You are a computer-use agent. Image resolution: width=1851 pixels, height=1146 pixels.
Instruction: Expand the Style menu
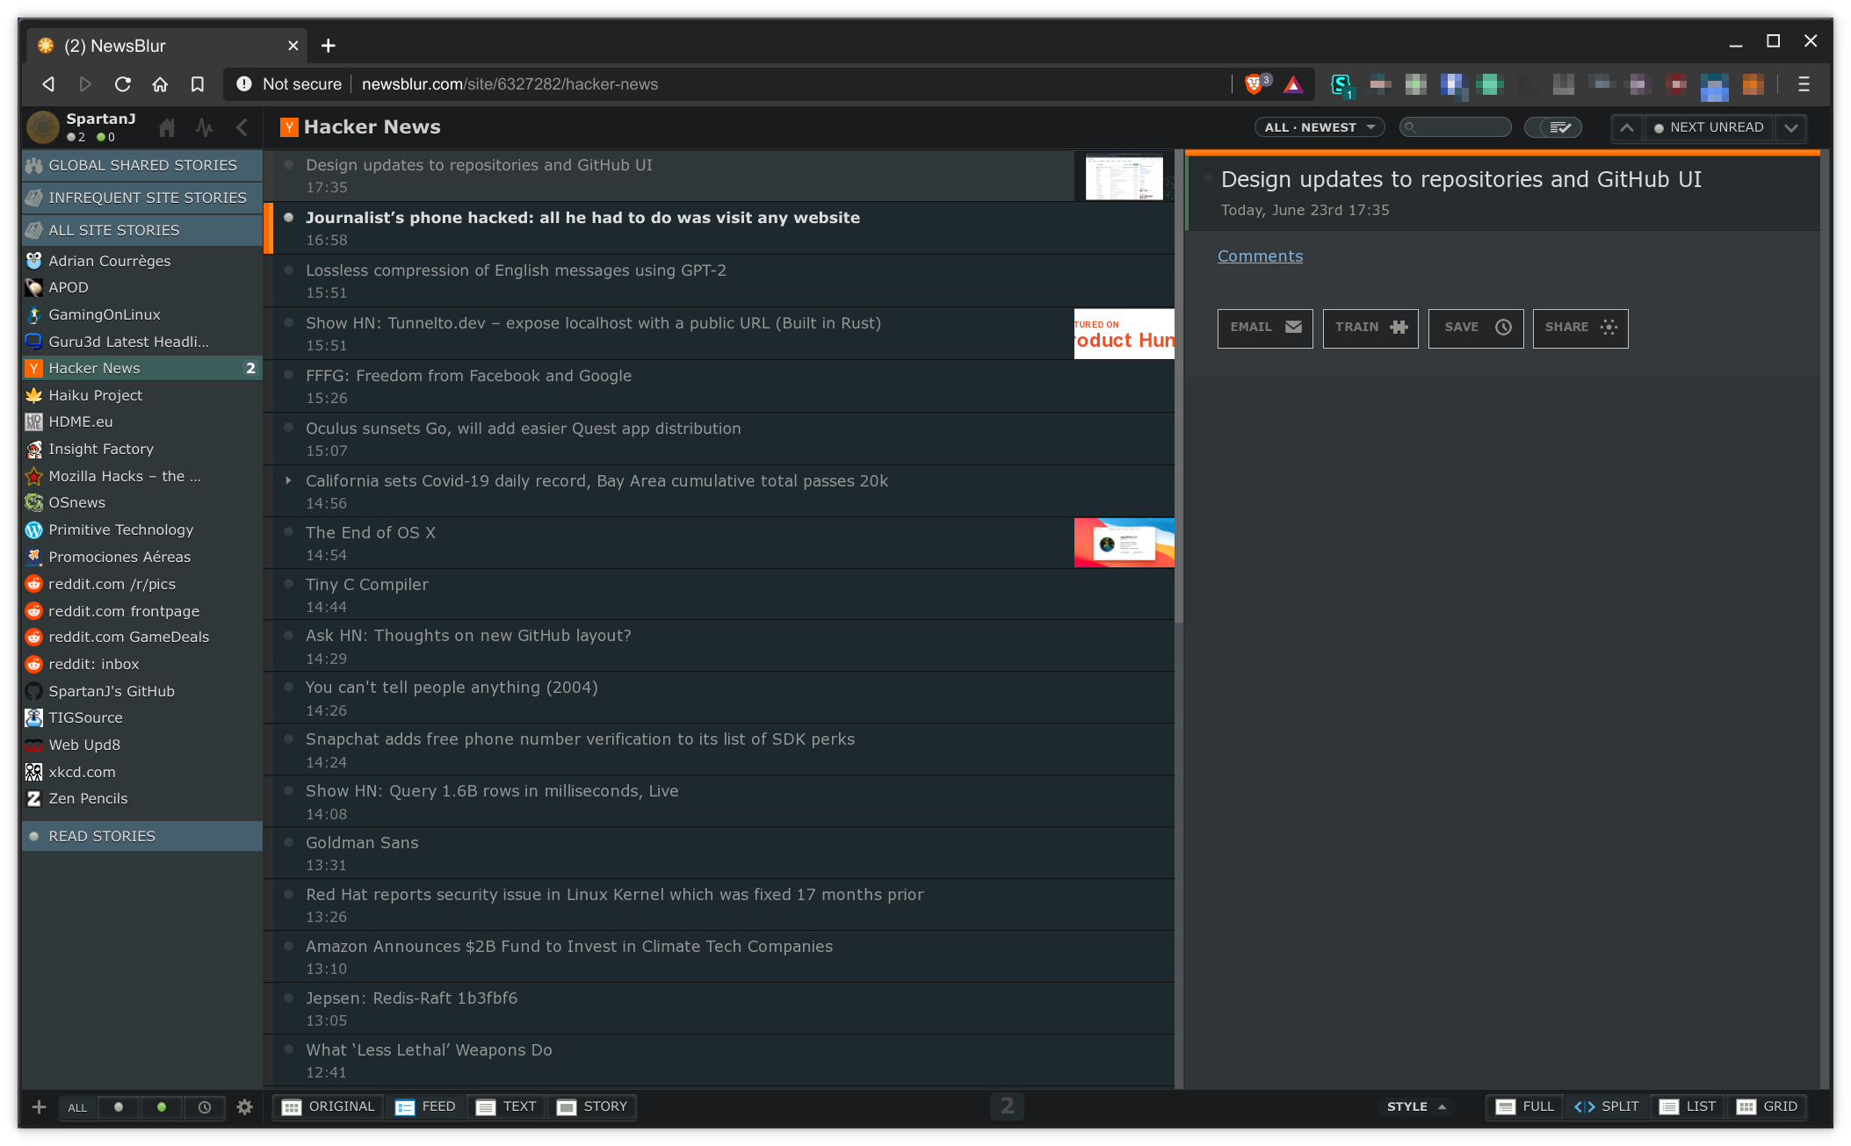[1416, 1106]
